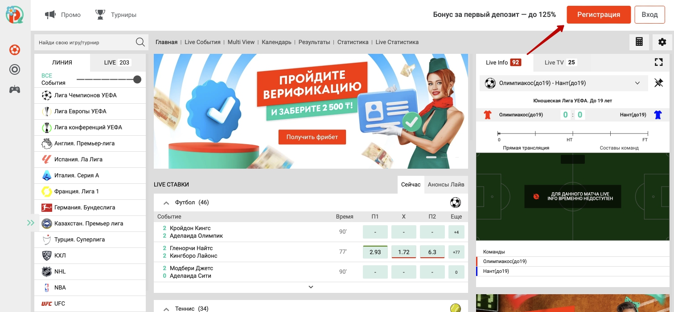This screenshot has height=312, width=674.
Task: Show more football matches with down chevron
Action: [x=311, y=287]
